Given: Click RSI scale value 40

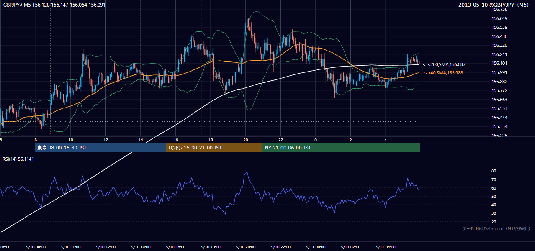Looking at the screenshot, I should [x=494, y=205].
